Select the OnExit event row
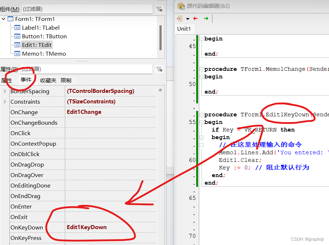Viewport: 329px width, 245px height. (x=83, y=217)
